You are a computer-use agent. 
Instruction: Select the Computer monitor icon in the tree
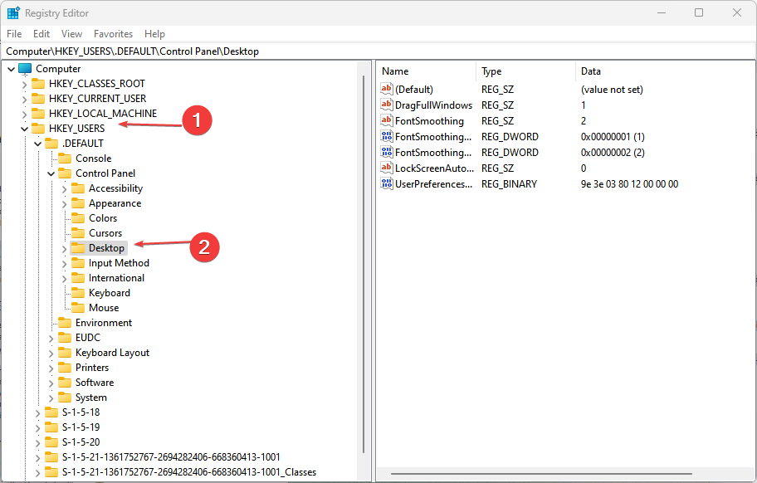point(25,69)
